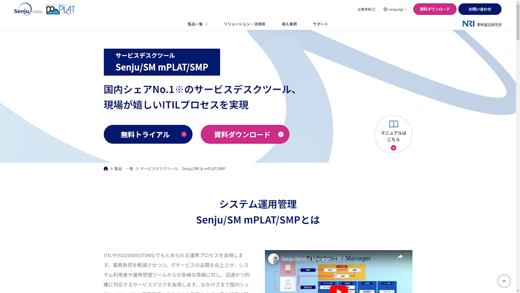520x293 pixels.
Task: Open the お問い合わせ contact button
Action: tap(479, 9)
